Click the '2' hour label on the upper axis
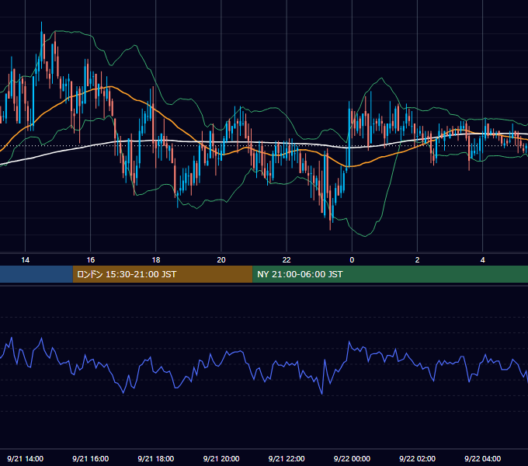 [x=417, y=260]
